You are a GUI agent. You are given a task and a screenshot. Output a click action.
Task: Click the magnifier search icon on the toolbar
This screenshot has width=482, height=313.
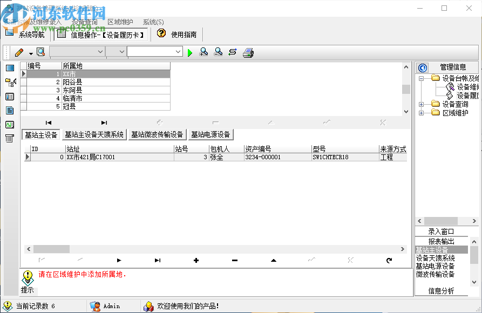40,52
